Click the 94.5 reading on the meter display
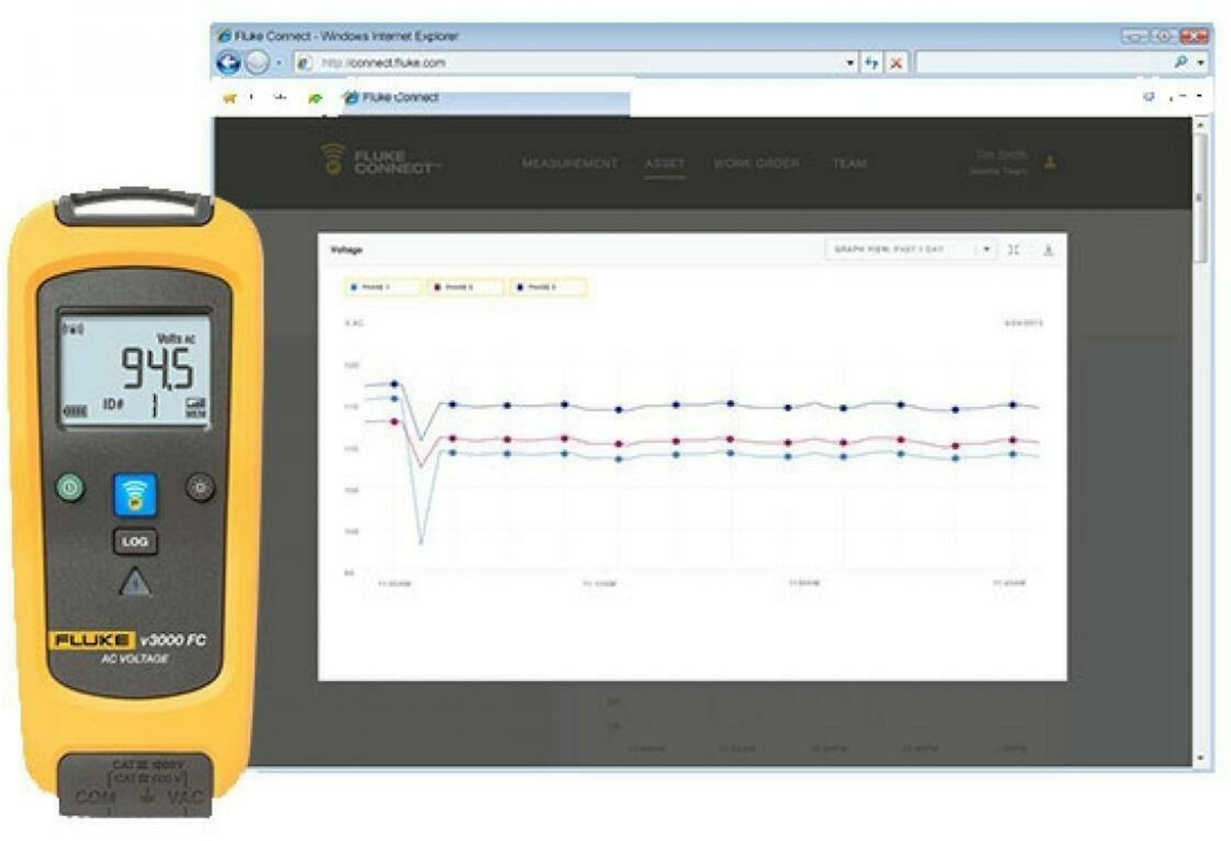Image resolution: width=1231 pixels, height=841 pixels. coord(157,369)
